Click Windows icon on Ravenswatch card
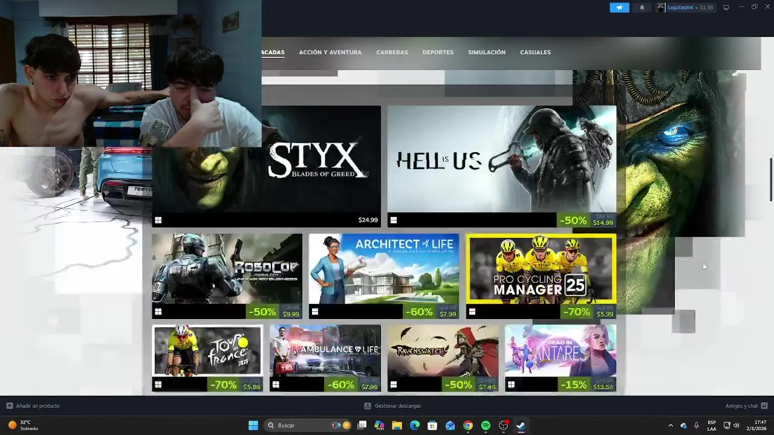The width and height of the screenshot is (774, 435). coord(394,384)
